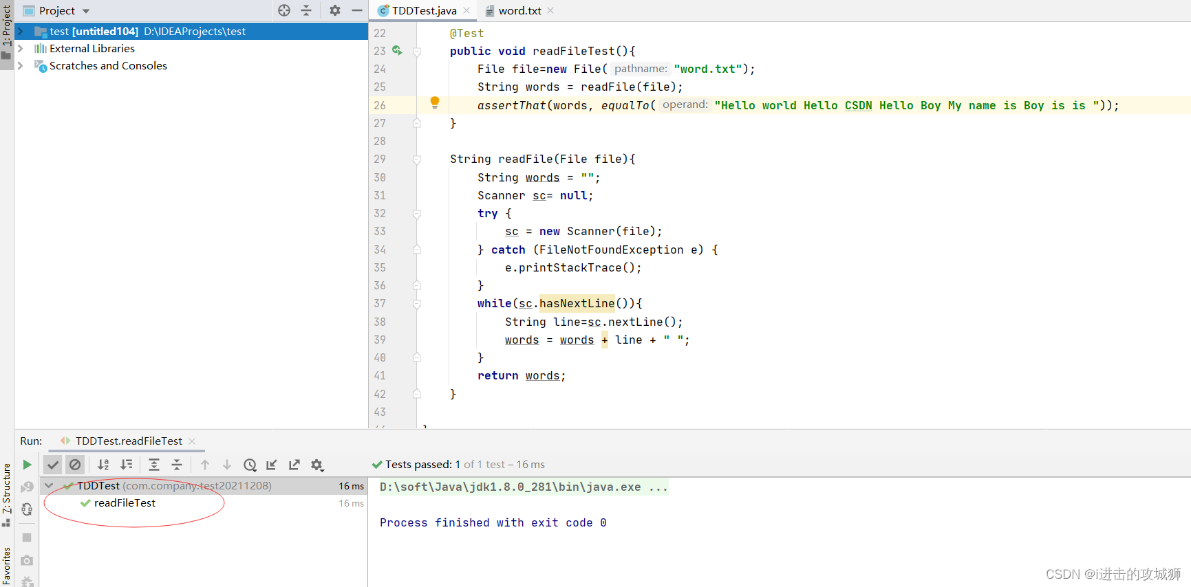Select the TDDTest.readFileTest run tab
The image size is (1191, 587).
pyautogui.click(x=129, y=441)
